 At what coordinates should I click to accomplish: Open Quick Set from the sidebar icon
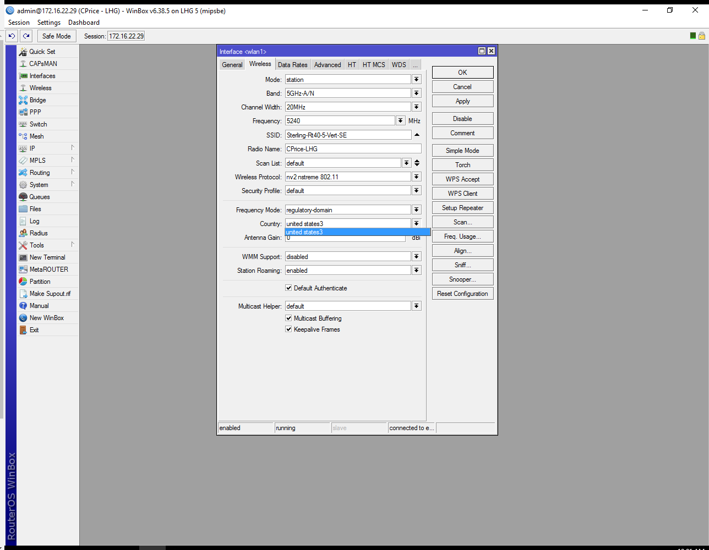(x=23, y=52)
